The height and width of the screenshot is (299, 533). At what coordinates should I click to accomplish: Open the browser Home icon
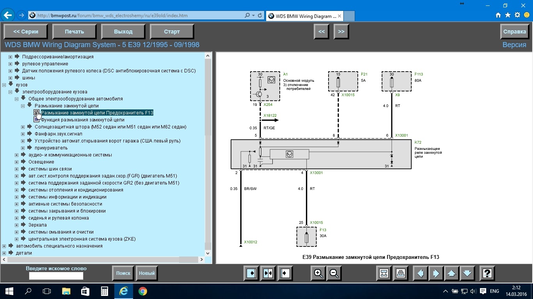coord(498,15)
